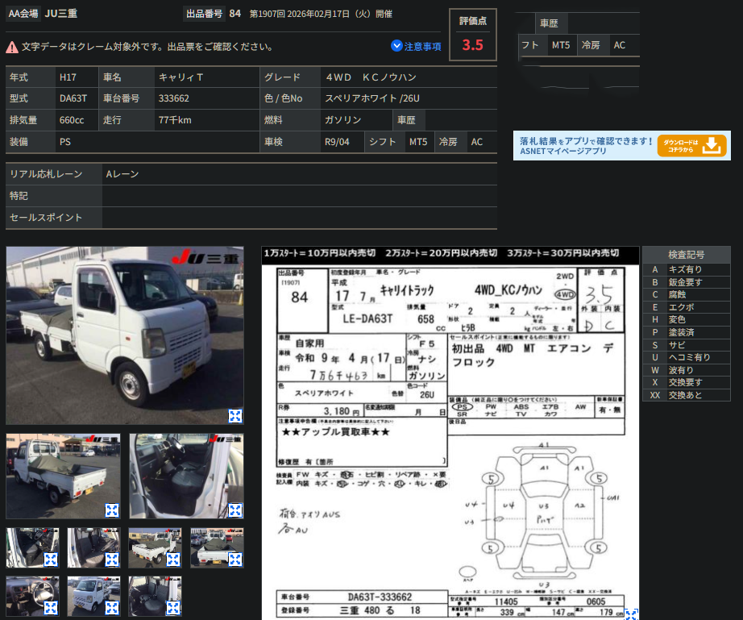Select legend row W 波有り
Screen dimensions: 743x620
686,370
